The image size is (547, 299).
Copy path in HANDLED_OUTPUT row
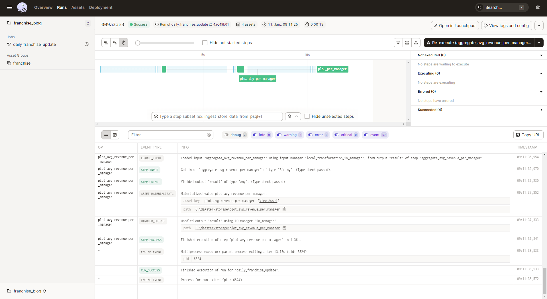click(284, 228)
